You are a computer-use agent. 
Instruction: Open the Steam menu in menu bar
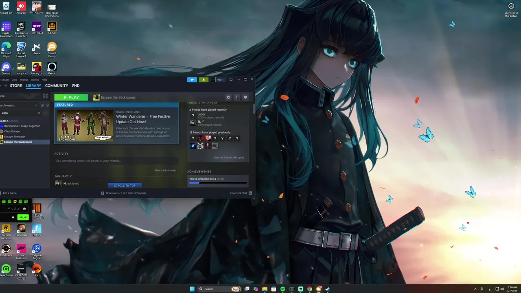[x=4, y=80]
